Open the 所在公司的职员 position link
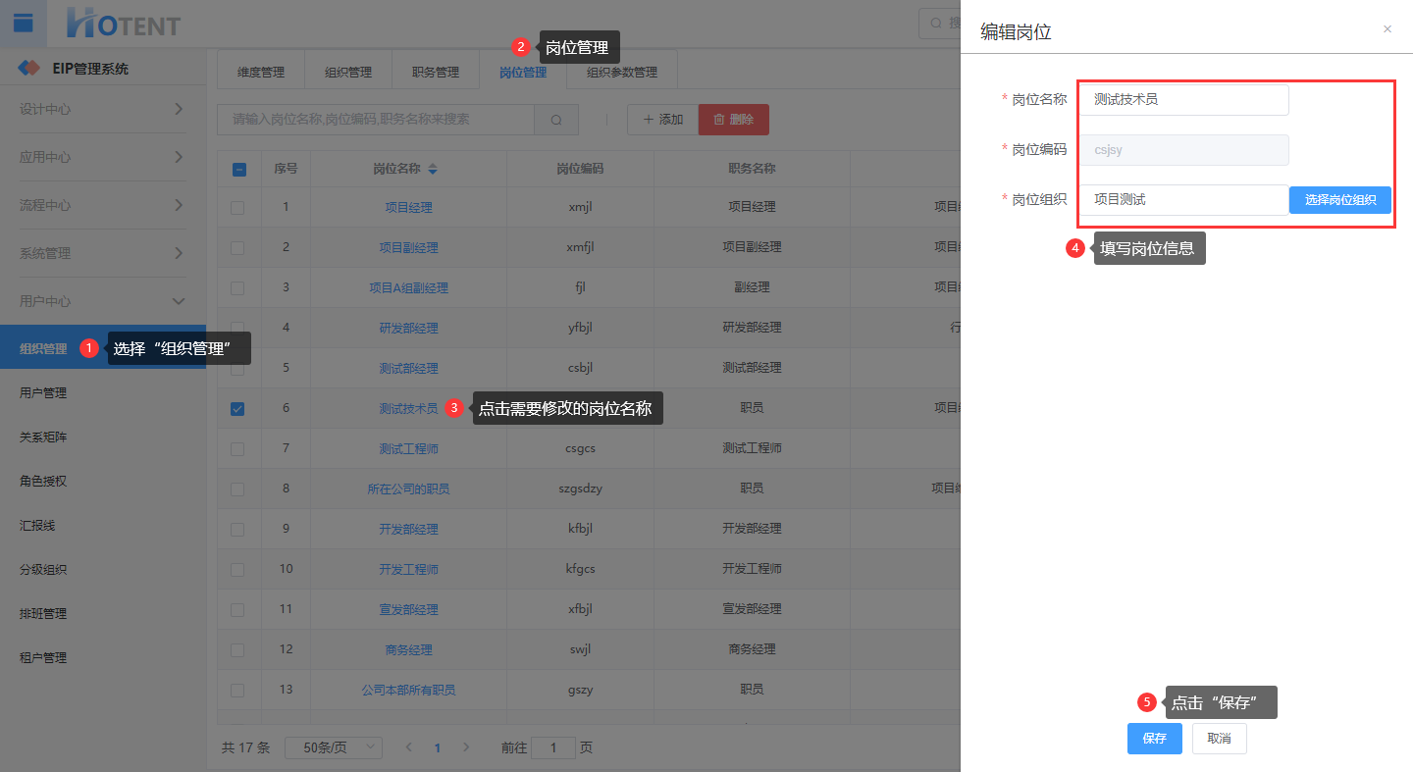 coord(409,489)
